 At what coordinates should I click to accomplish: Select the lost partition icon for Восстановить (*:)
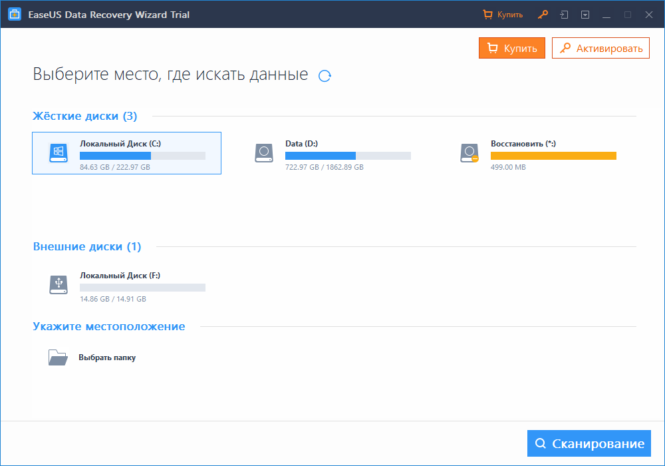(x=469, y=153)
